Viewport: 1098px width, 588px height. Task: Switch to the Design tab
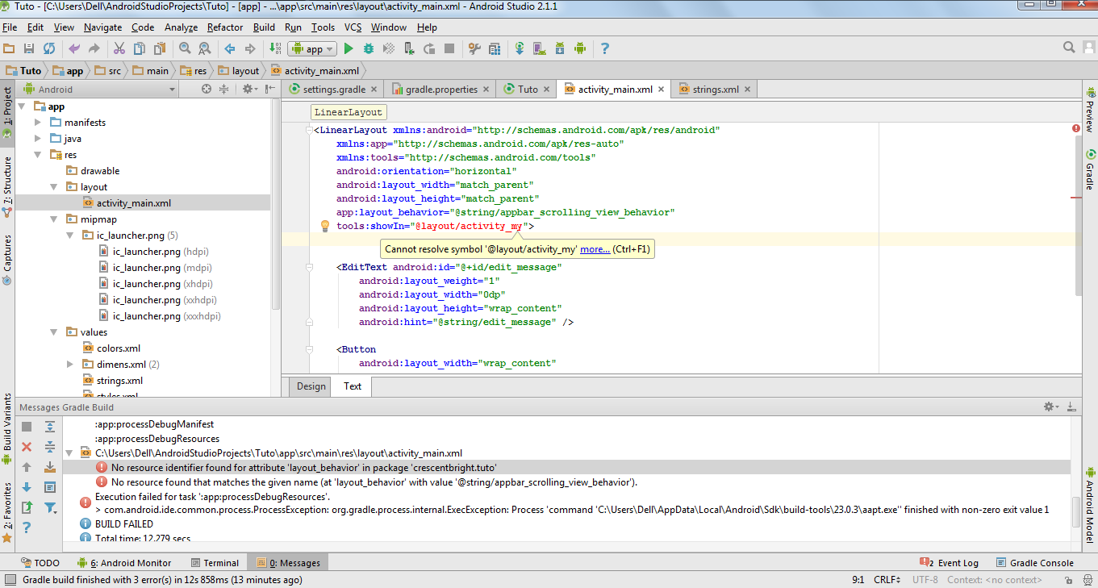(x=311, y=386)
